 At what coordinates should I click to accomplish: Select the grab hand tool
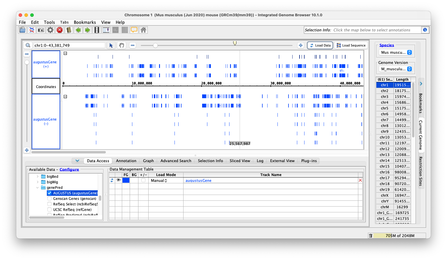(122, 45)
